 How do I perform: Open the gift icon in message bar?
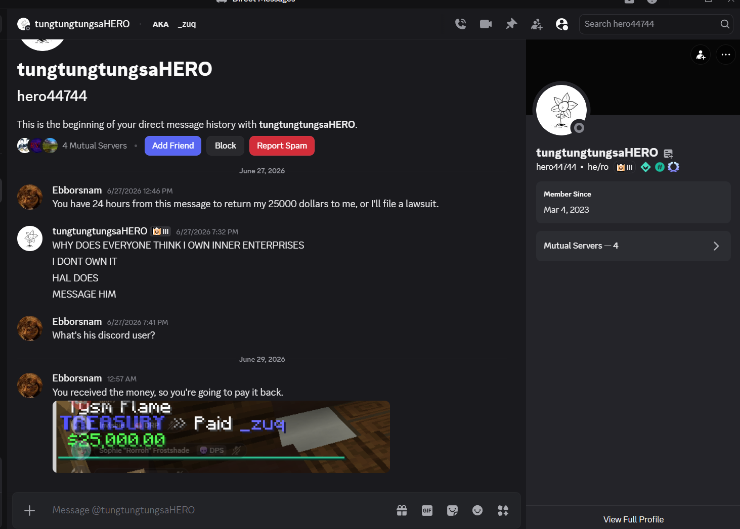(x=402, y=510)
